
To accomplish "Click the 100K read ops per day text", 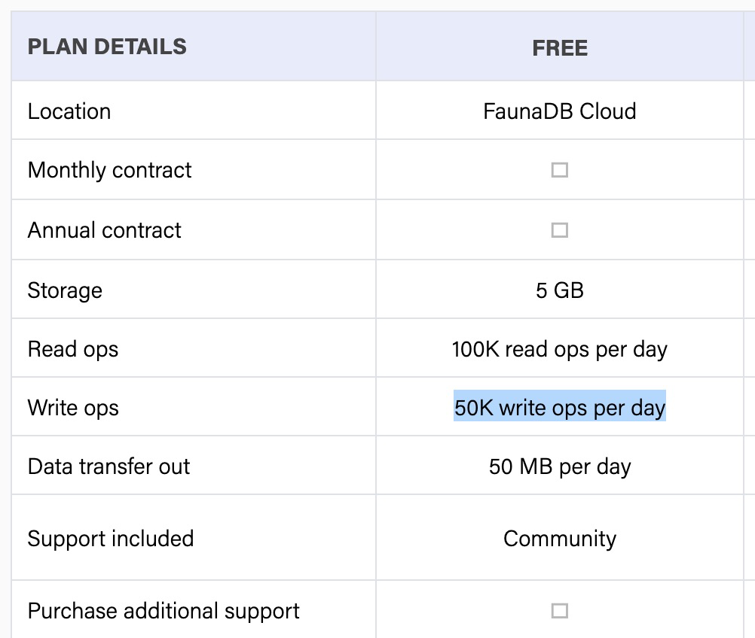I will click(559, 349).
